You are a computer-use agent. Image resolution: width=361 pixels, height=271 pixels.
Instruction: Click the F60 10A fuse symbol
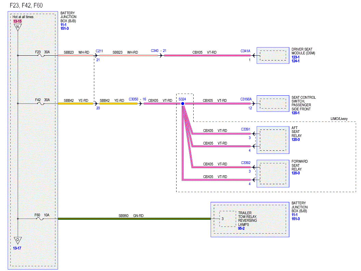40,219
